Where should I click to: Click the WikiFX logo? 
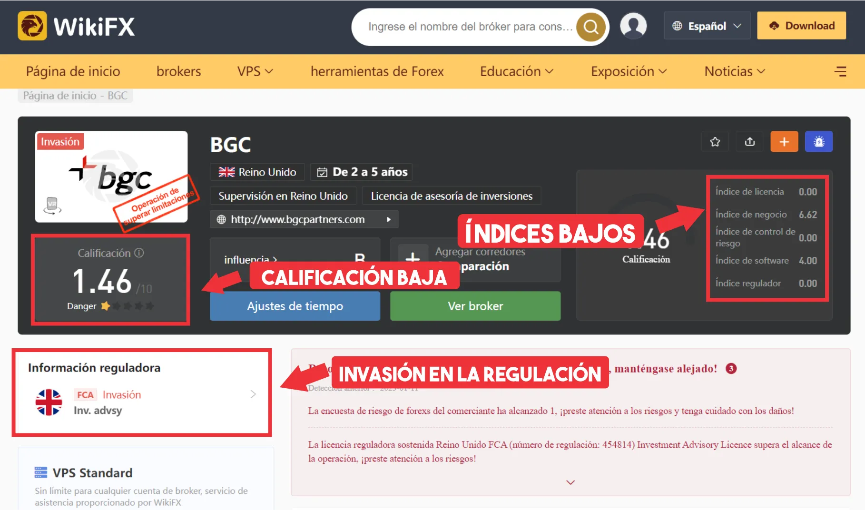77,26
